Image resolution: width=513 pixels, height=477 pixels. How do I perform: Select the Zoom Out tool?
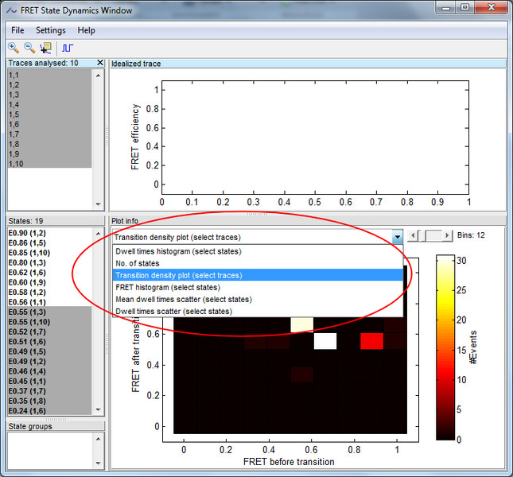pyautogui.click(x=29, y=48)
